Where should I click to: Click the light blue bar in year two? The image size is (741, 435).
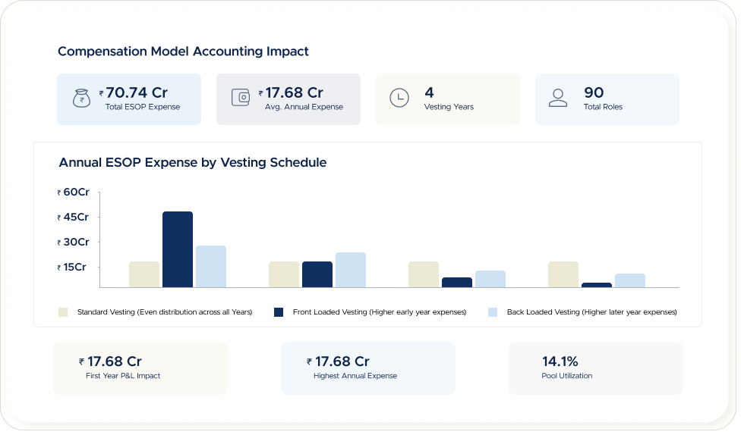351,270
